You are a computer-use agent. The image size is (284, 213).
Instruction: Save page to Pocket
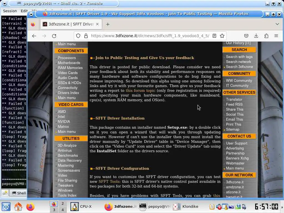246,36
